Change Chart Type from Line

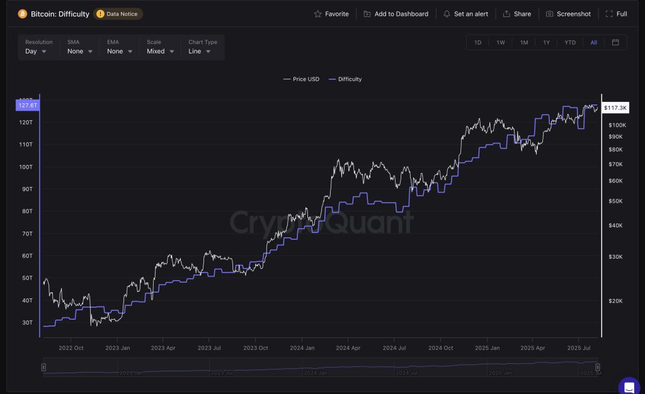pos(200,52)
